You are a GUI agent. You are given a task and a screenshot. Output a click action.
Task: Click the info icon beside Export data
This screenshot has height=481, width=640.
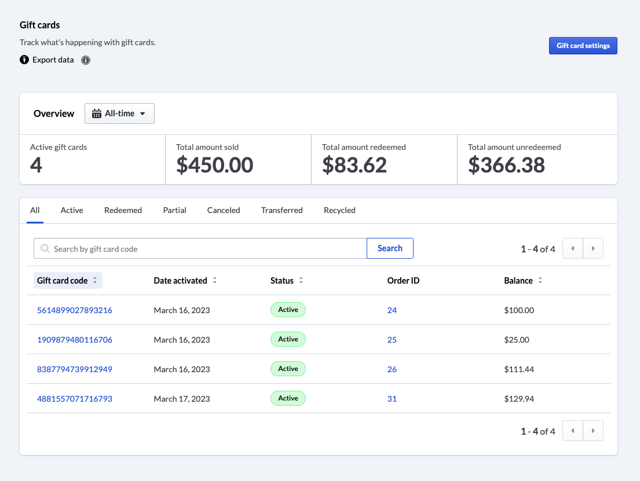(86, 60)
